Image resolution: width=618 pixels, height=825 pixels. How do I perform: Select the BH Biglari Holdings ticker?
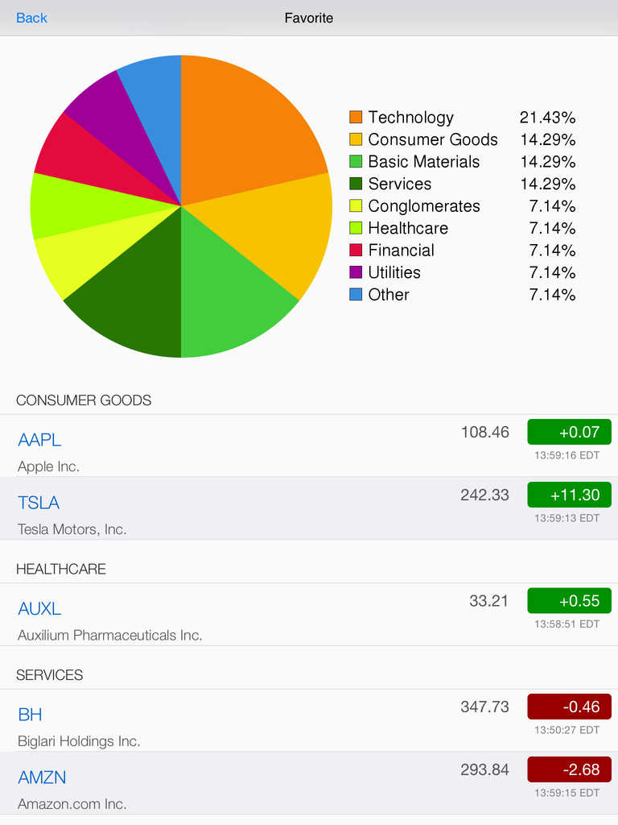point(30,715)
